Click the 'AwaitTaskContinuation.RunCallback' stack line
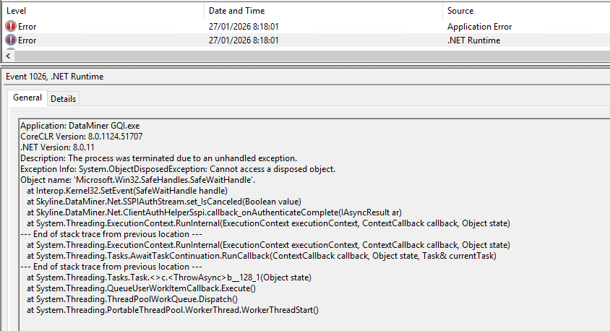The image size is (610, 331). tap(262, 256)
